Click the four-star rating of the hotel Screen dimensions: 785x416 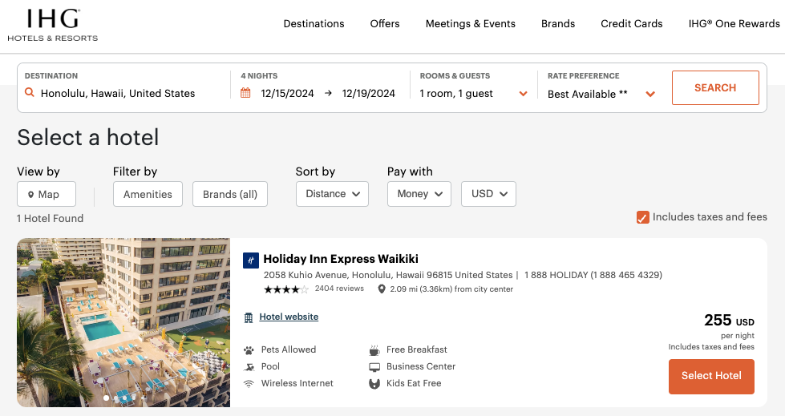pyautogui.click(x=286, y=289)
